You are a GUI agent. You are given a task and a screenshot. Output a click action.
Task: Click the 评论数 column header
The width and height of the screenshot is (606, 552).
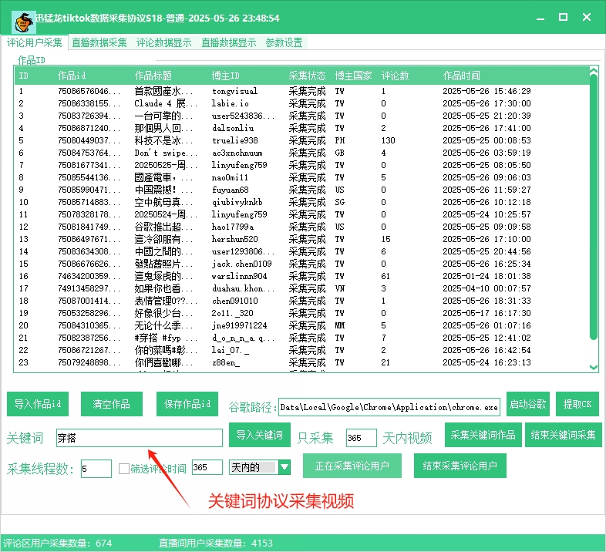coord(395,76)
